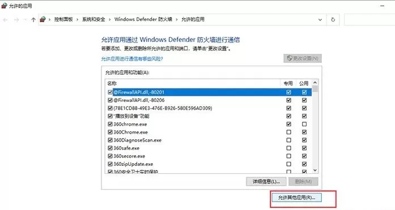Uncheck 公用 checkbox for 360safe.exe
Viewport: 395px width, 210px height.
304,148
